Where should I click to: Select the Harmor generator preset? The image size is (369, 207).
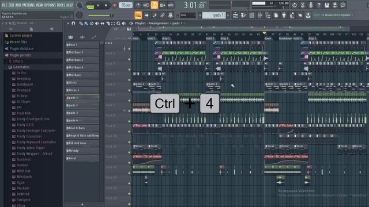tap(22, 165)
